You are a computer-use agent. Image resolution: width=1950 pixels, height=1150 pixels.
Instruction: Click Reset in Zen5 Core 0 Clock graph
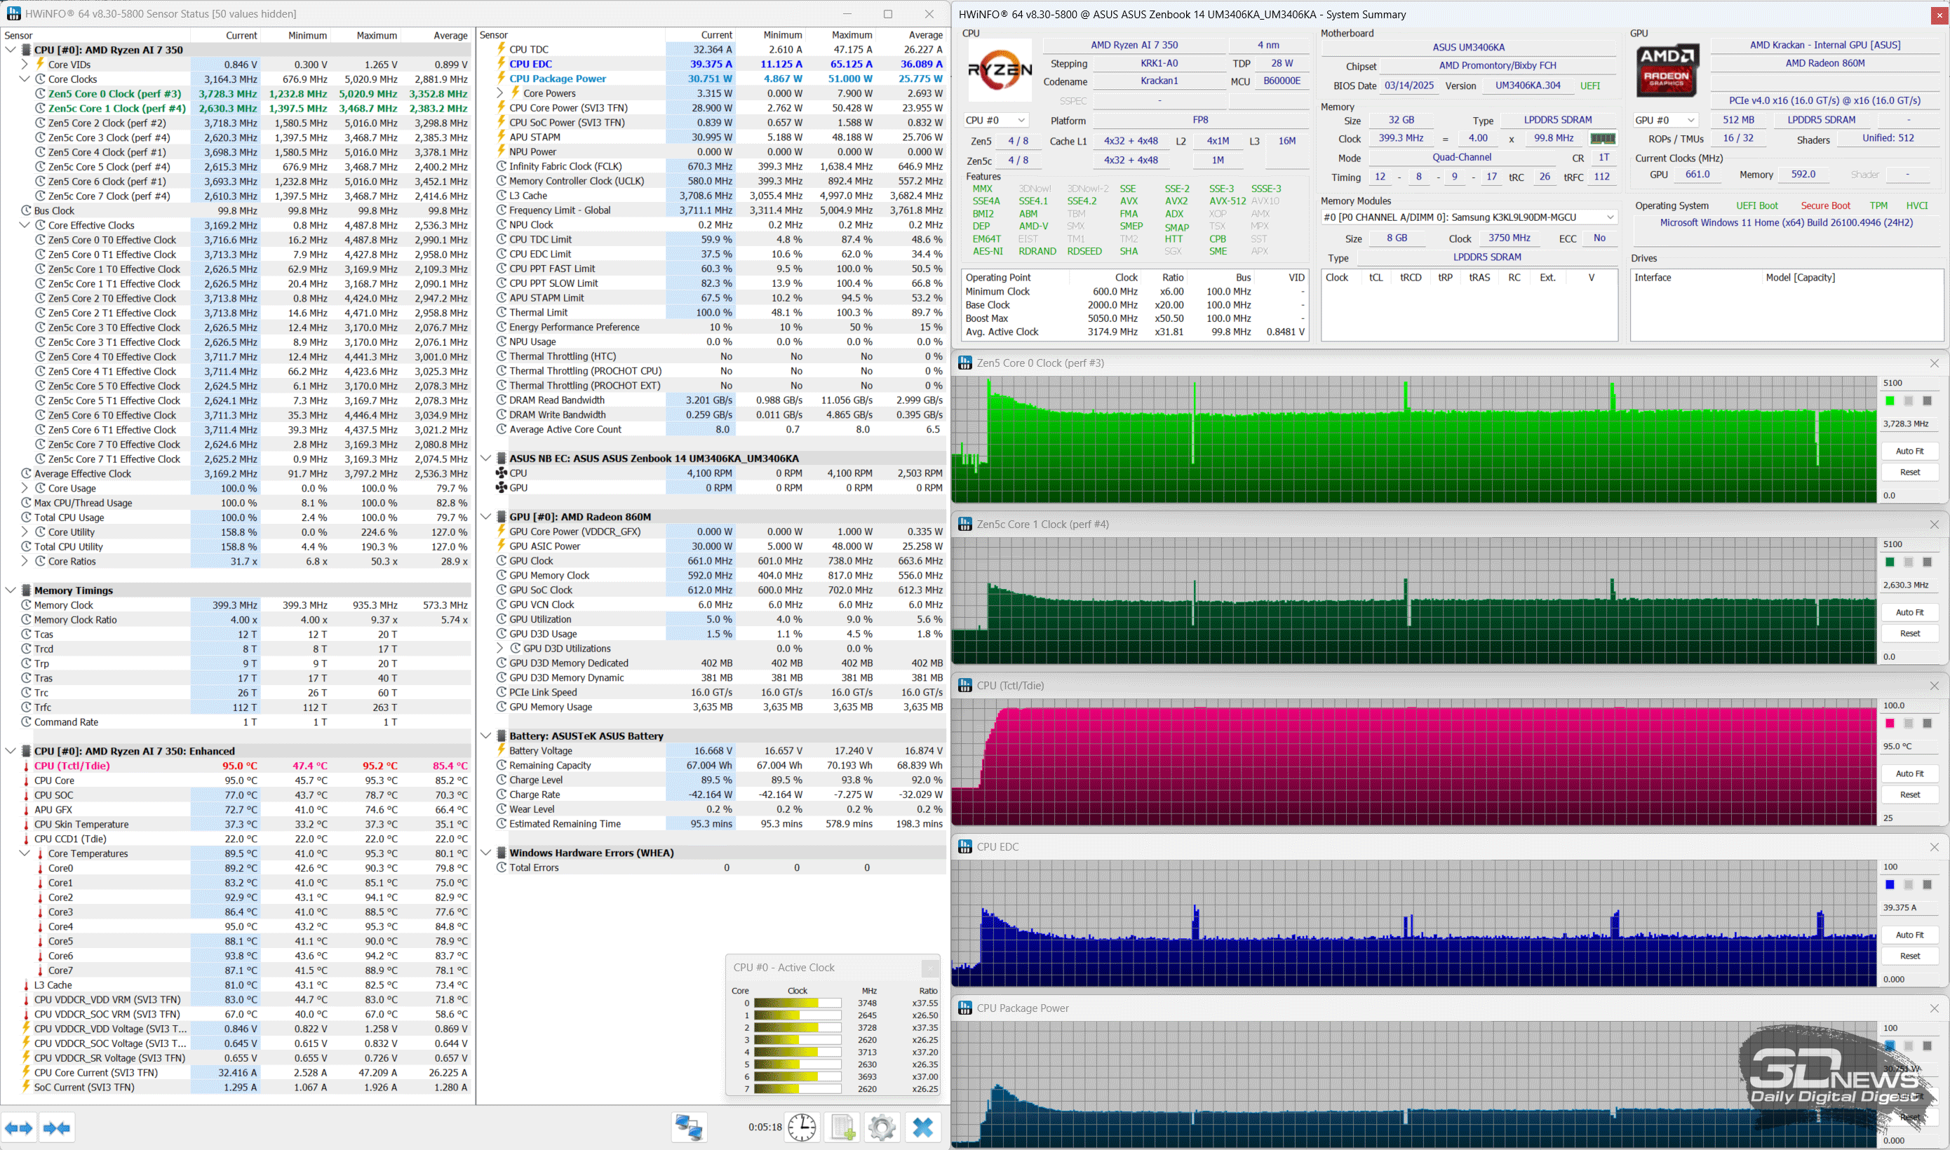point(1909,472)
